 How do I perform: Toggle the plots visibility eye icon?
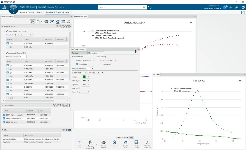[63, 130]
